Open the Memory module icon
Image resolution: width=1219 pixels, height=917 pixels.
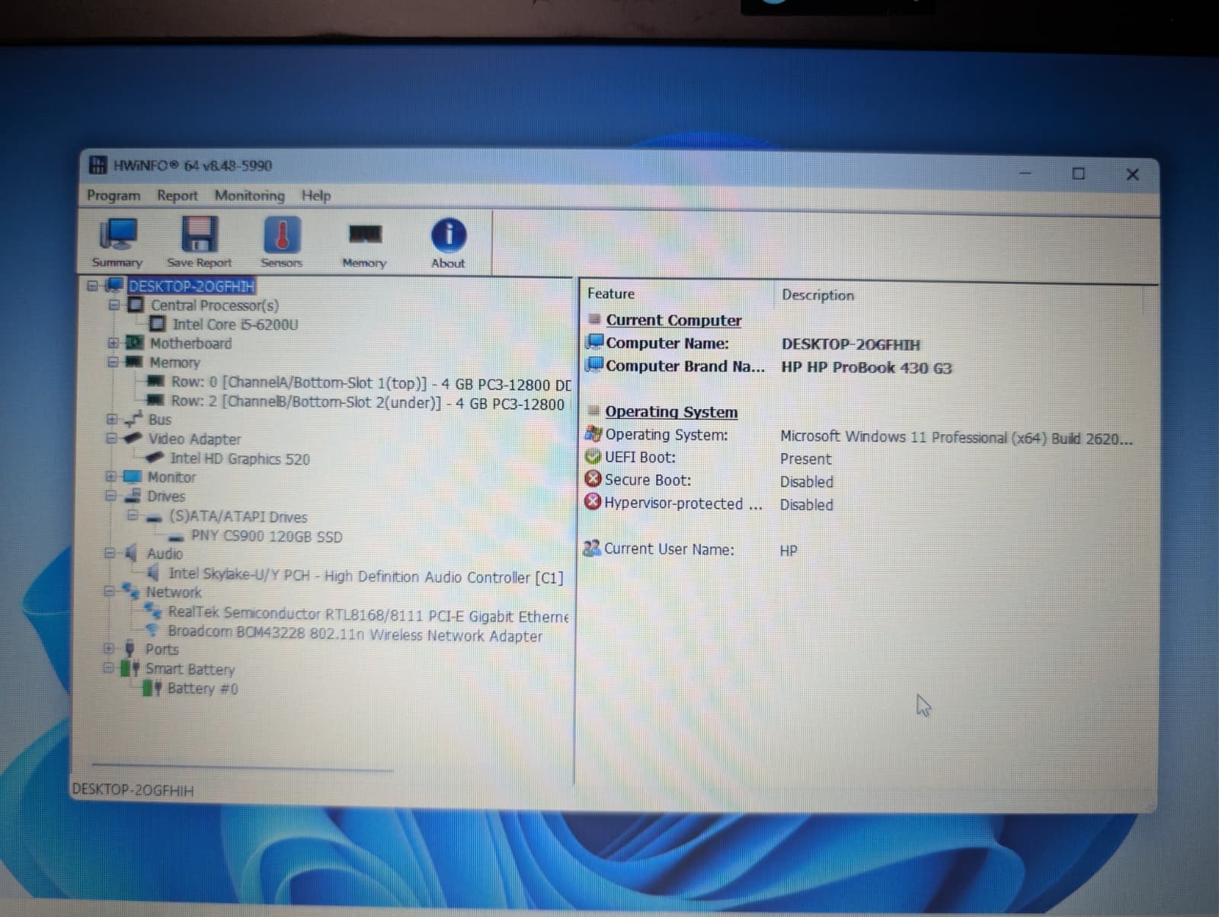click(x=365, y=234)
